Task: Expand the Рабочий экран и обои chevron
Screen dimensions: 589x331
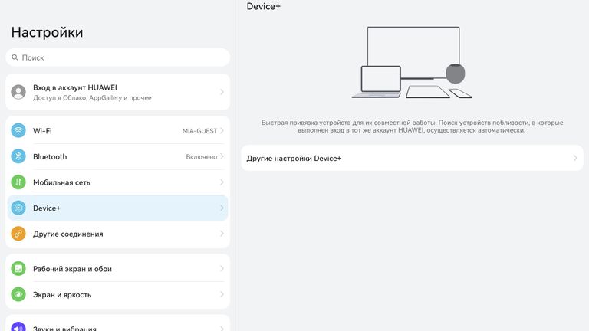Action: pos(222,269)
